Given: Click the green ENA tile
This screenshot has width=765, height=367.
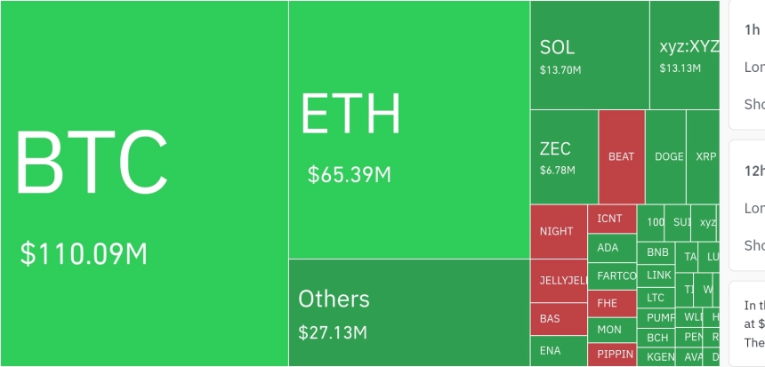Looking at the screenshot, I should coord(559,351).
